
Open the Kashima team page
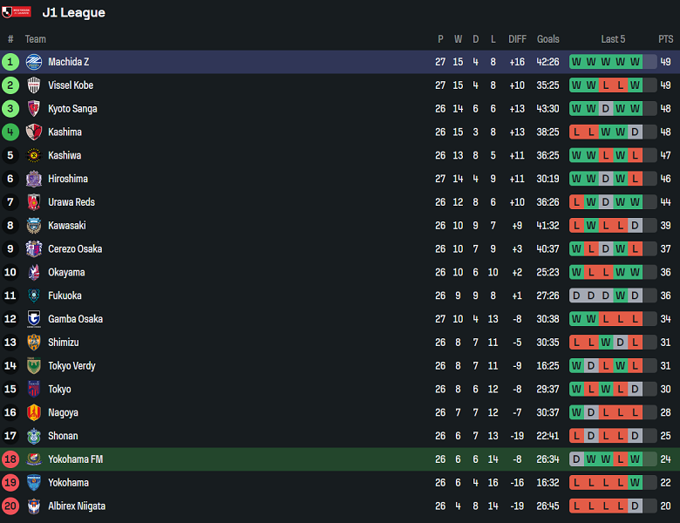tap(65, 132)
